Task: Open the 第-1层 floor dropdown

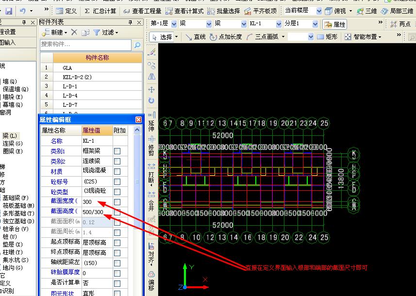Action: coord(174,24)
